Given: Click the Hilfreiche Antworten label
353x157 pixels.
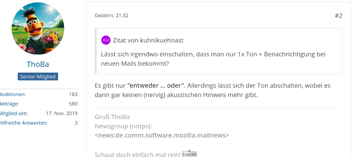Looking at the screenshot, I should (x=24, y=123).
